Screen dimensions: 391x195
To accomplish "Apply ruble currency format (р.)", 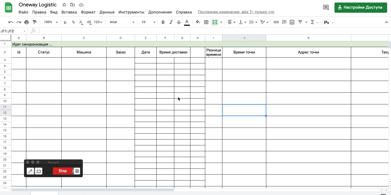I will click(65, 22).
